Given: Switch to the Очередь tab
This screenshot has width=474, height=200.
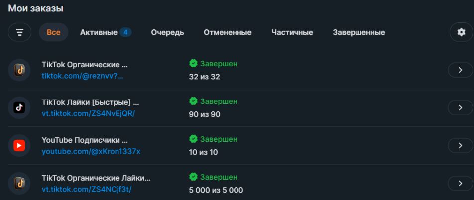Looking at the screenshot, I should 167,32.
